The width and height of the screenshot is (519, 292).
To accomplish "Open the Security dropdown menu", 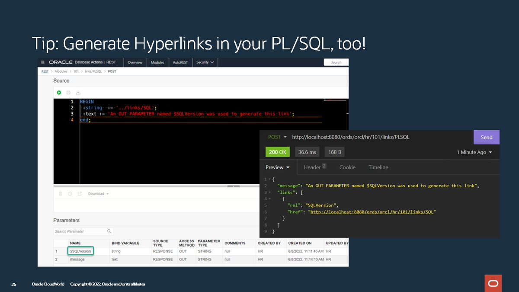I will [205, 62].
